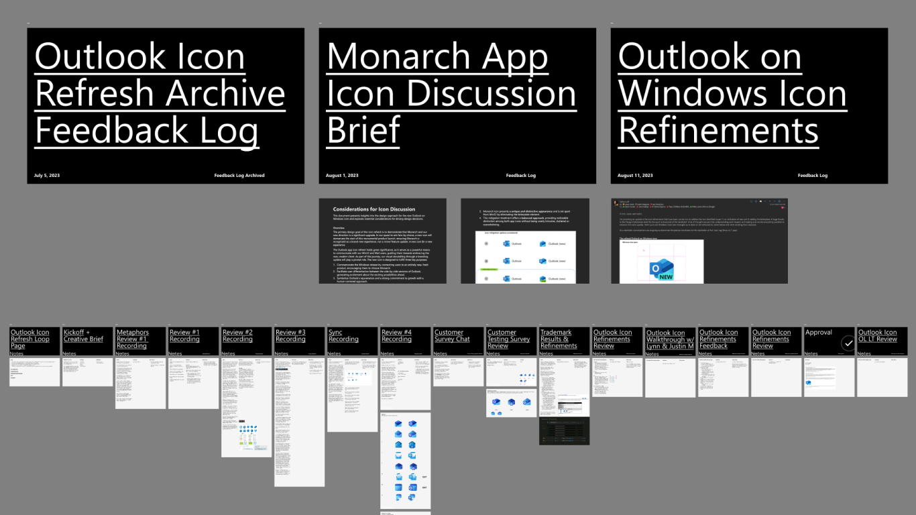This screenshot has width=916, height=515.
Task: Click the Feedback Log Archived label
Action: (x=239, y=176)
